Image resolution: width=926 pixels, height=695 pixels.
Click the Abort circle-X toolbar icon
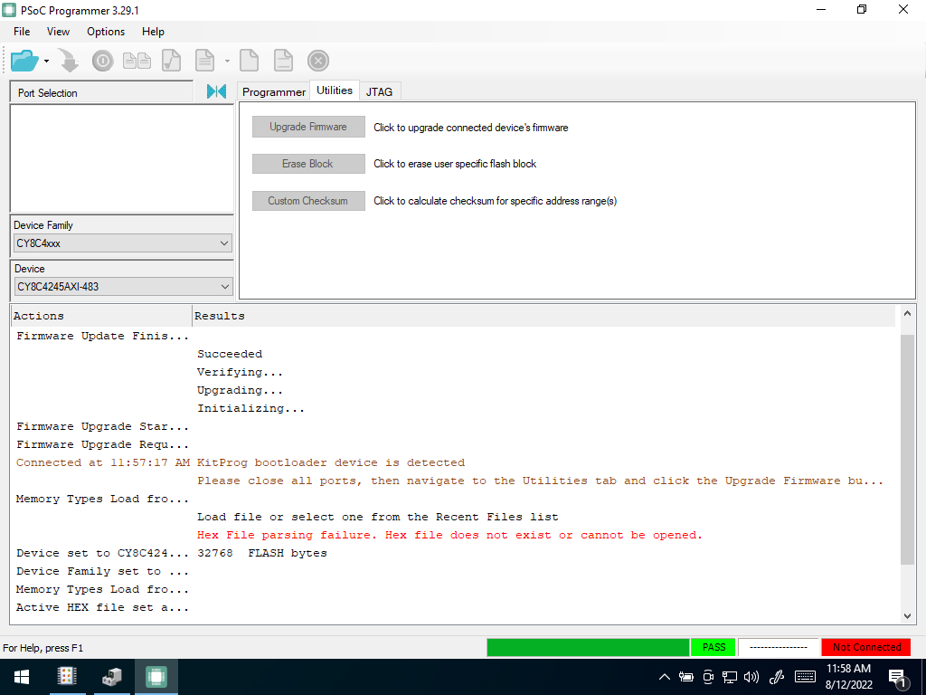[318, 61]
